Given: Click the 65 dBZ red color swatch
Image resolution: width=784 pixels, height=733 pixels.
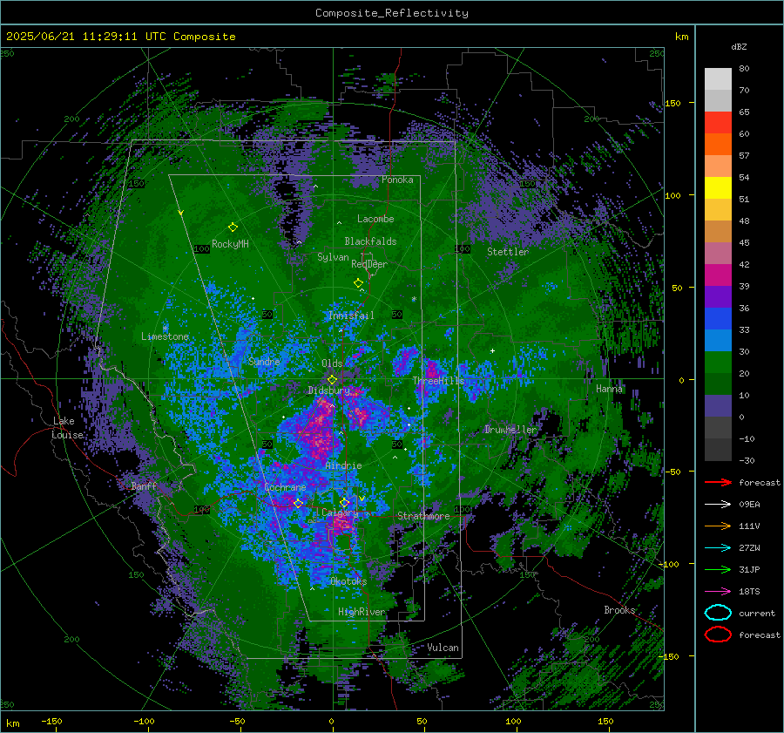Looking at the screenshot, I should pyautogui.click(x=718, y=122).
